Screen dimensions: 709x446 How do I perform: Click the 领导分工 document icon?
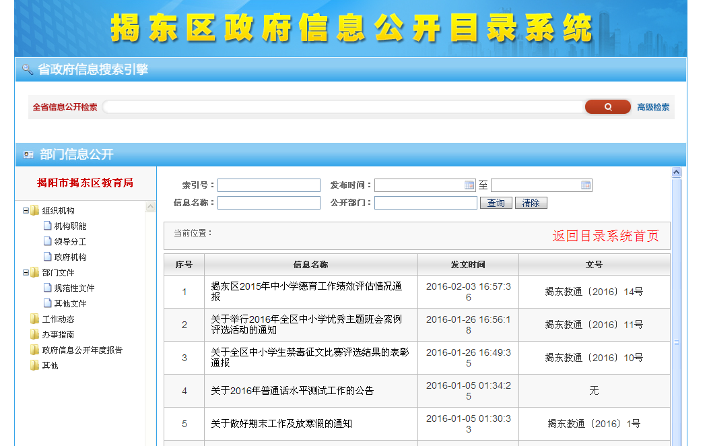[x=48, y=241]
